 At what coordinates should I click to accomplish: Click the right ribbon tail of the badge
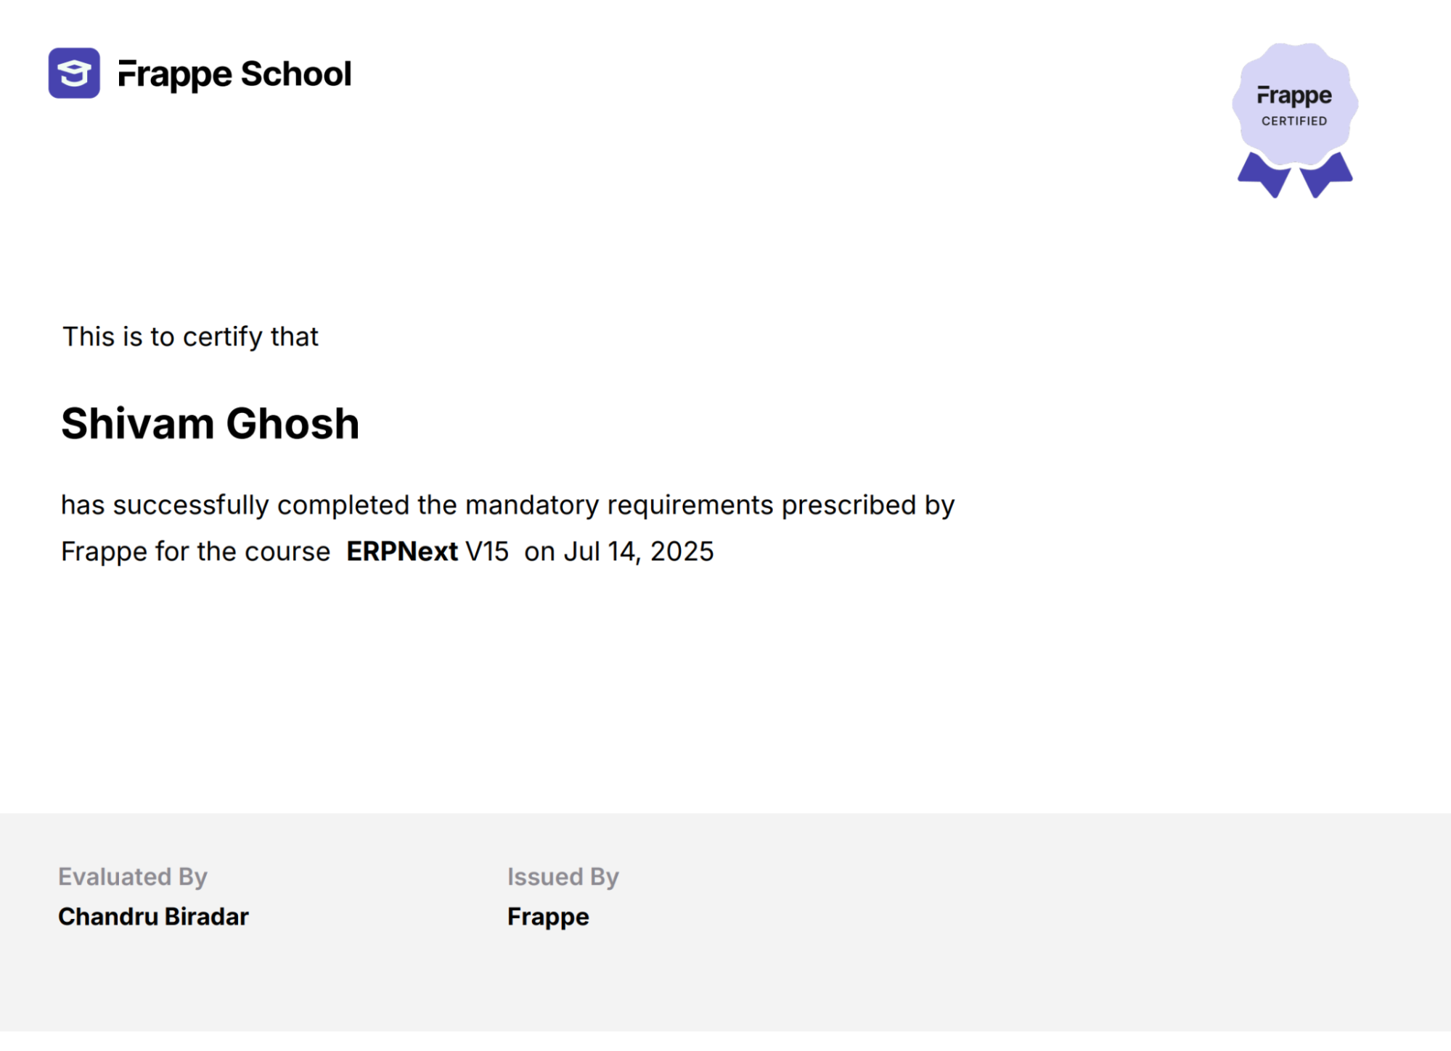[1326, 175]
